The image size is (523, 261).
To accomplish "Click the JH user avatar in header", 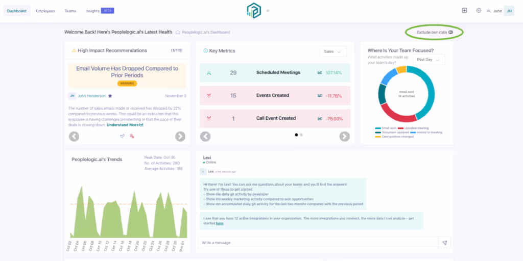I will (x=509, y=11).
